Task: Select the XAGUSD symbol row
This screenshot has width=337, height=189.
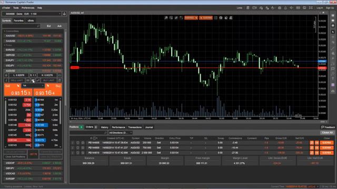Action: click(x=33, y=41)
